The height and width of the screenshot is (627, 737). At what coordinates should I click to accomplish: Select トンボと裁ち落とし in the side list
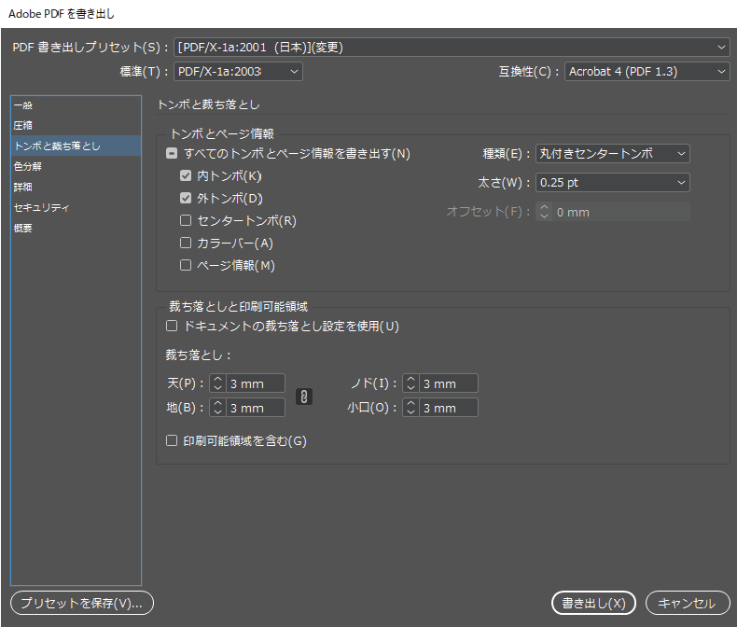76,146
